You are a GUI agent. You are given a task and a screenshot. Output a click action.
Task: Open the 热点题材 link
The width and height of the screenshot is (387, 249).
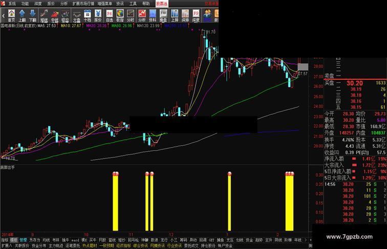click(x=90, y=245)
